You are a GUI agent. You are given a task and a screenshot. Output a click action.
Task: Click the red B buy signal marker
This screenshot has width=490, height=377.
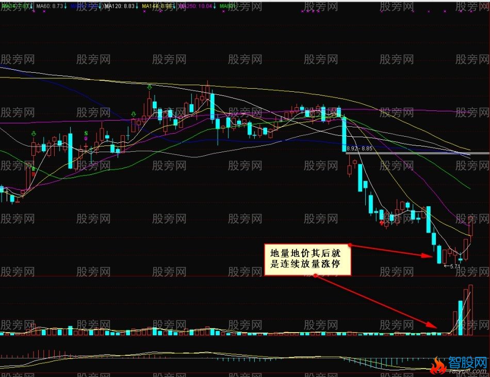34,174
